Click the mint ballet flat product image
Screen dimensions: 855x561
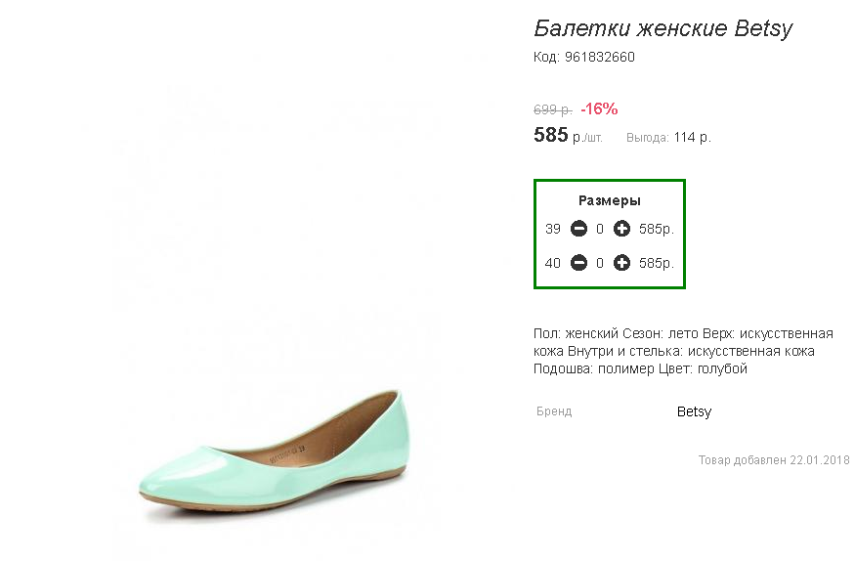point(274,453)
